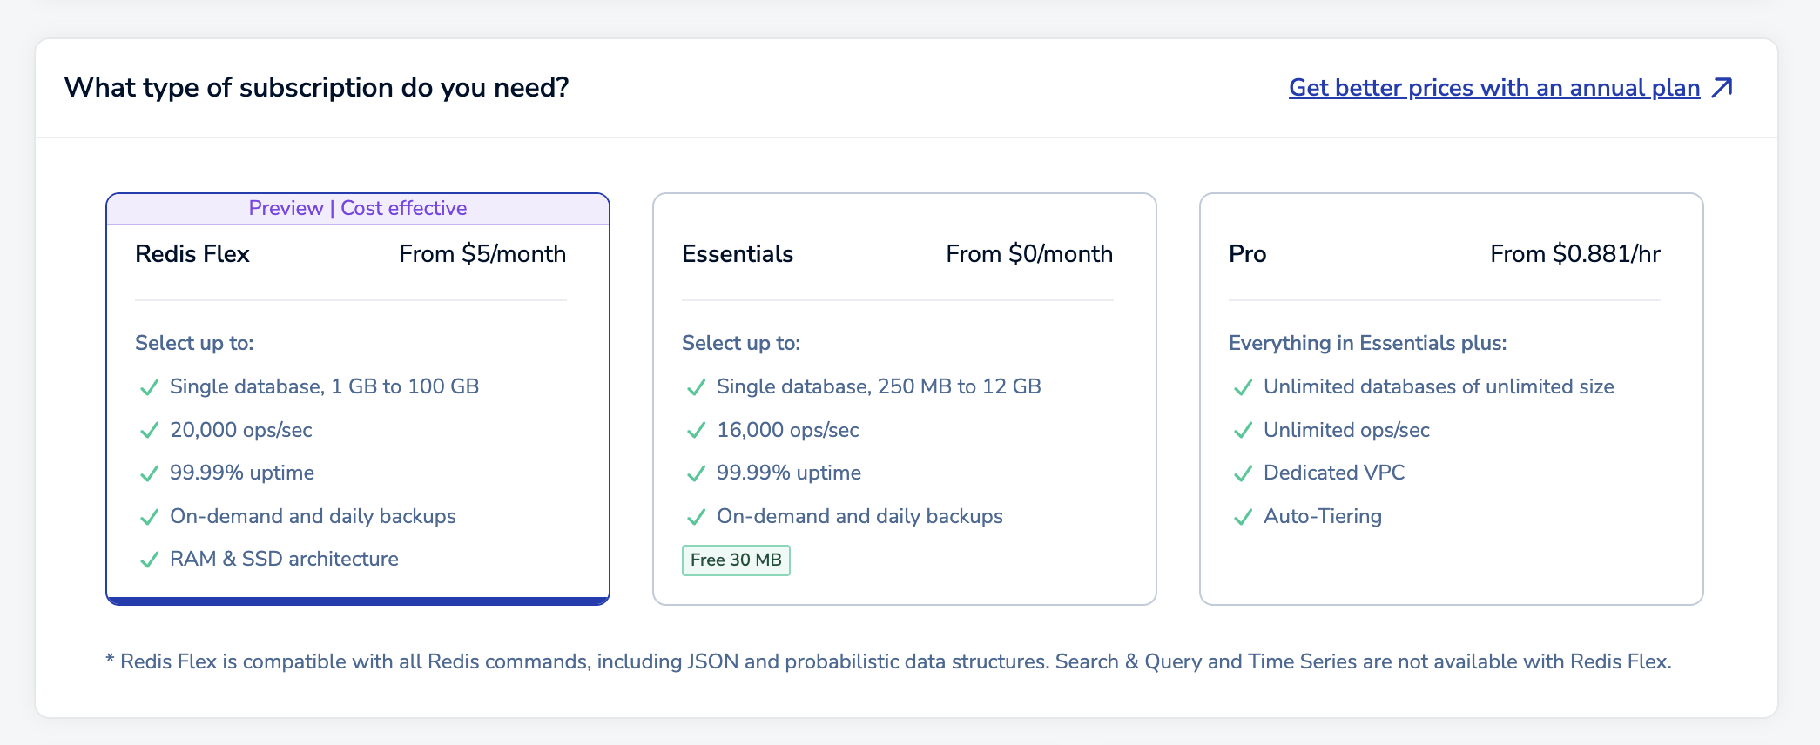1820x745 pixels.
Task: Click the Free 30 MB badge
Action: tap(736, 560)
